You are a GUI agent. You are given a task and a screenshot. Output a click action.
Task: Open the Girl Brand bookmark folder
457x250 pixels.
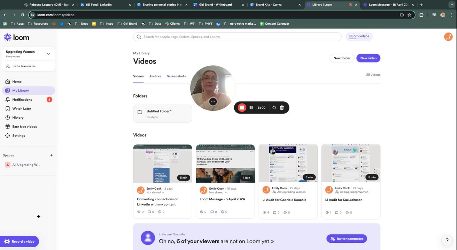click(127, 24)
